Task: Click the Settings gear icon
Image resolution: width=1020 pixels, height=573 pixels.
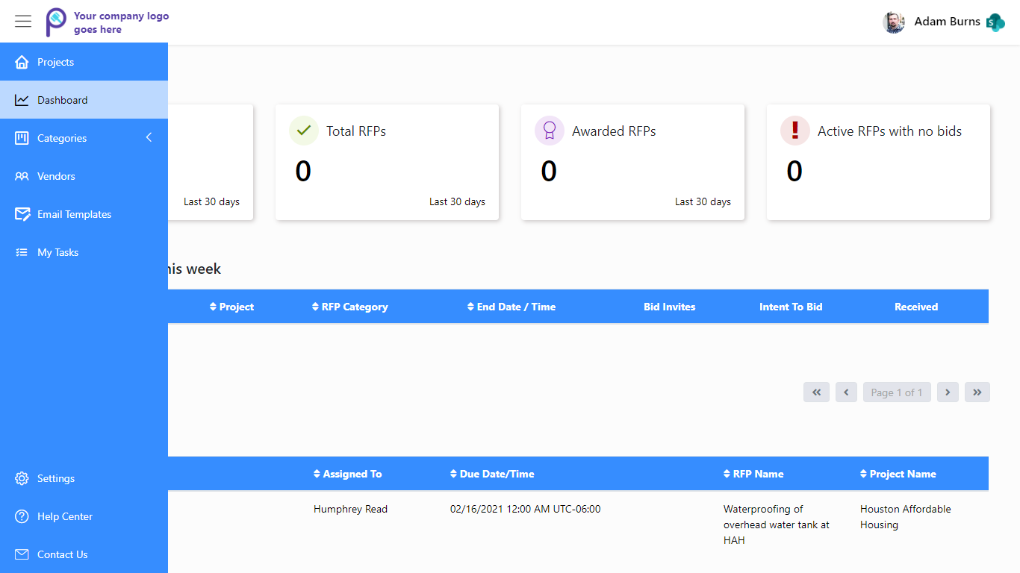Action: [x=22, y=478]
